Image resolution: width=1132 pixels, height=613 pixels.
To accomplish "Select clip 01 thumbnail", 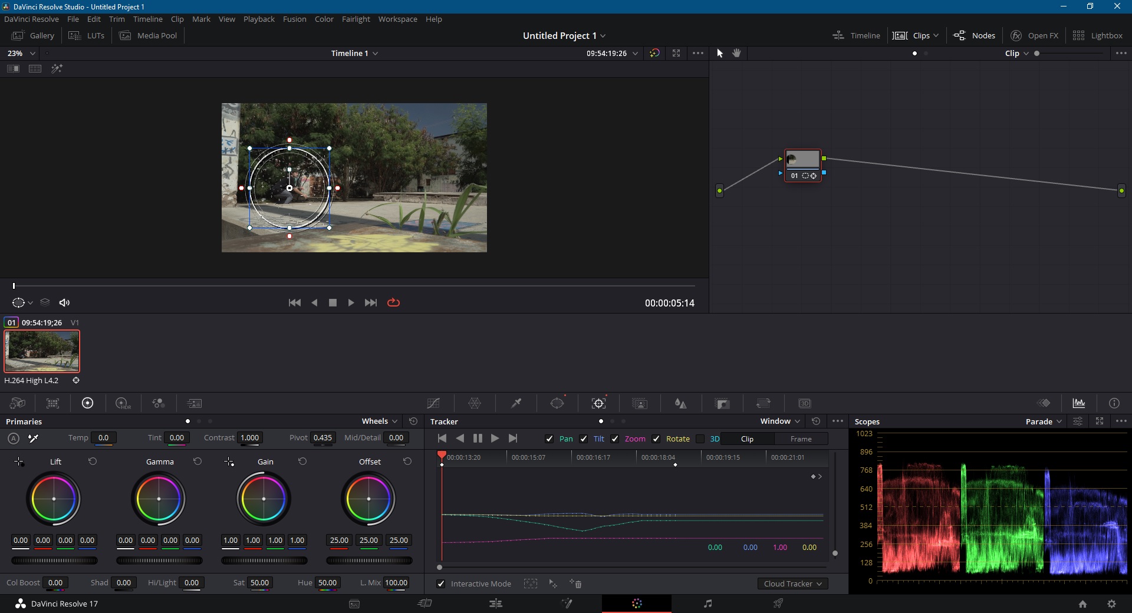I will (42, 351).
